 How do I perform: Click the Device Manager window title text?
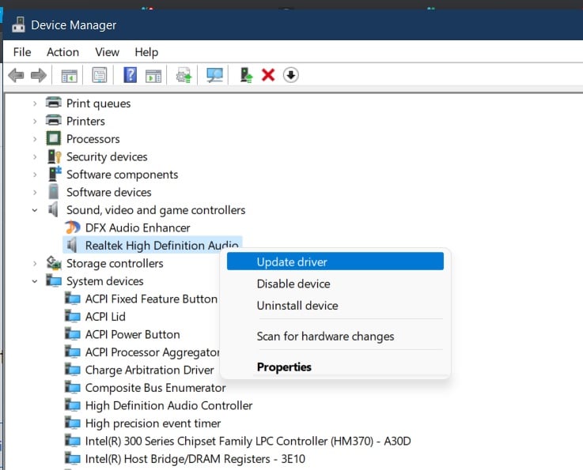[74, 24]
